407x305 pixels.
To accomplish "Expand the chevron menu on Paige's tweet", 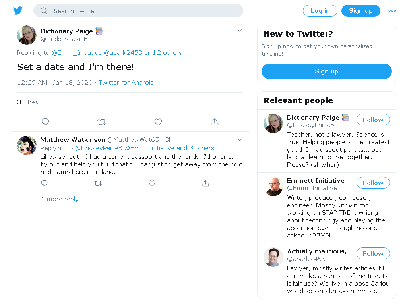I will tap(240, 31).
